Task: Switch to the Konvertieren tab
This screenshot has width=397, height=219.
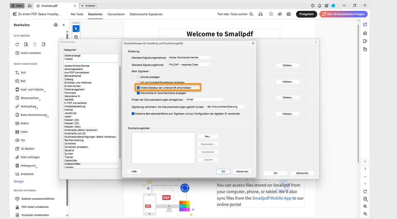Action: (116, 14)
